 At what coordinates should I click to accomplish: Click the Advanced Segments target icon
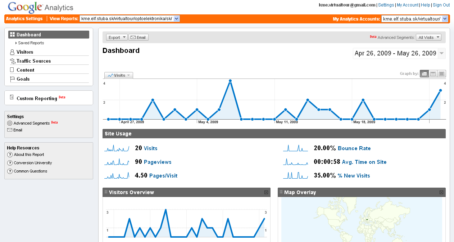click(10, 123)
